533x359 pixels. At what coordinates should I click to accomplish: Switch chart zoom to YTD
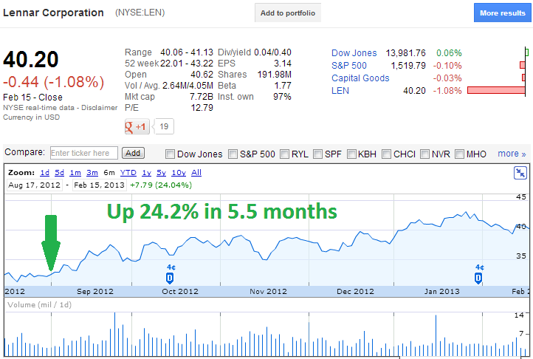[128, 173]
